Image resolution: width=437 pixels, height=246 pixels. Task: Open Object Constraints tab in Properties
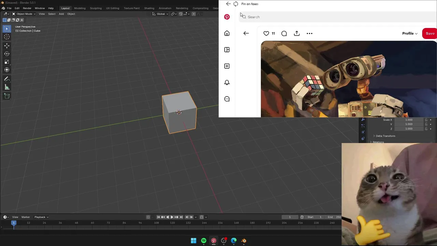tap(363, 138)
